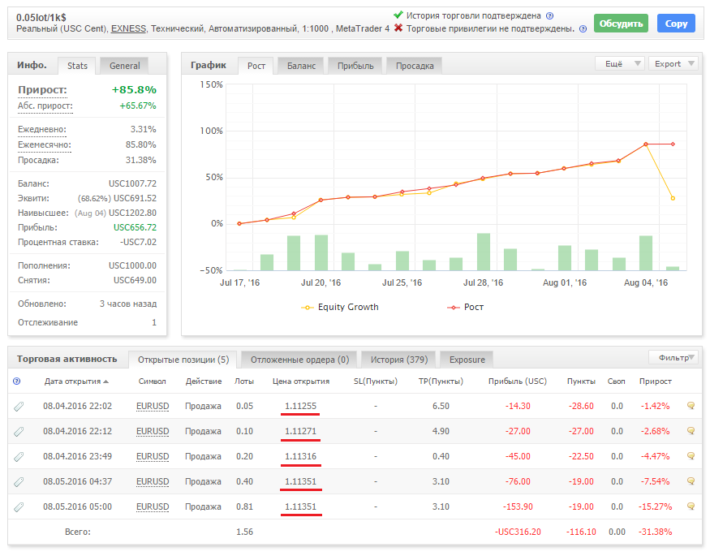The image size is (710, 556).
Task: Toggle the Рост legend series in the chart
Action: coord(466,307)
